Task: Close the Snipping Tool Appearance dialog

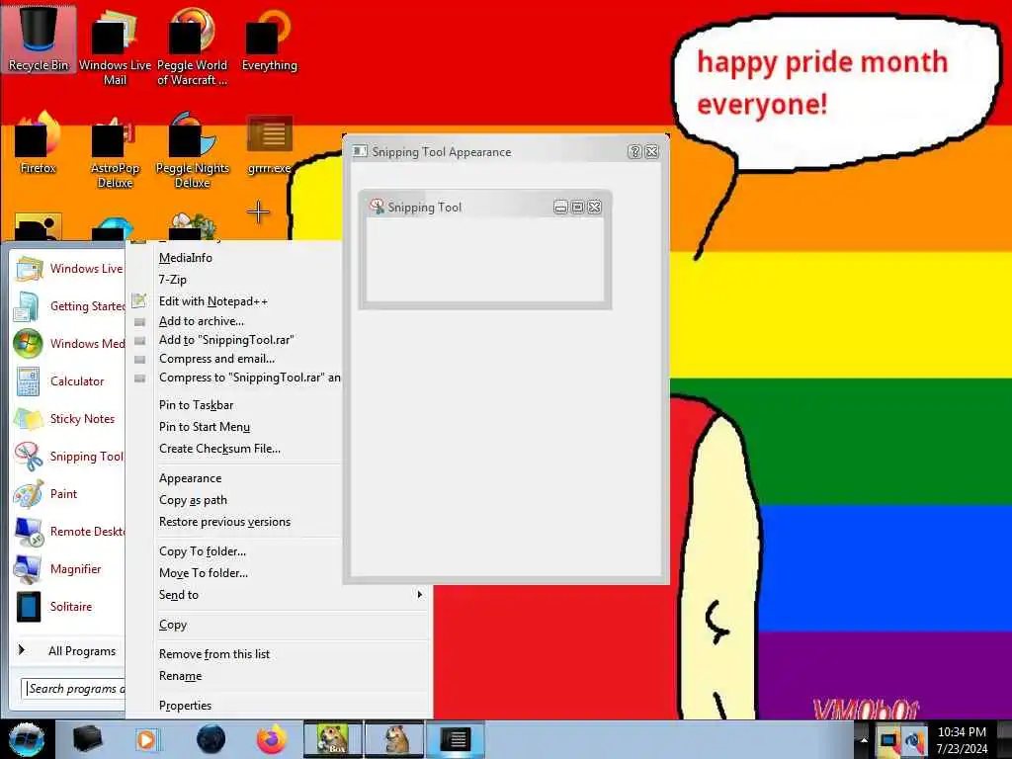Action: (652, 151)
